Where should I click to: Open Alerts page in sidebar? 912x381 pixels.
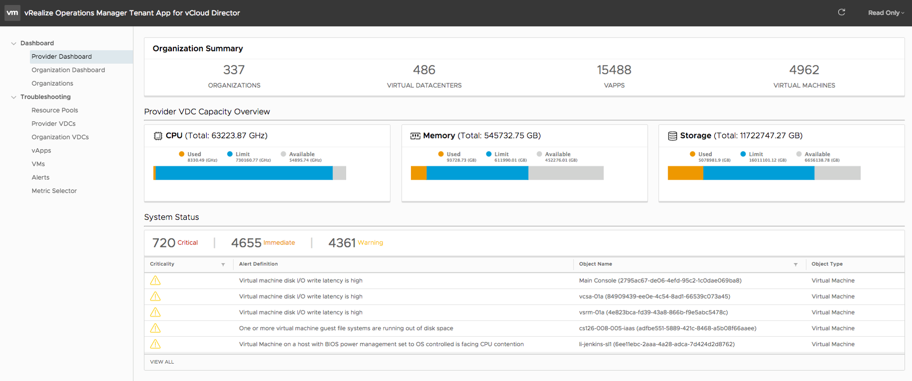pos(40,178)
